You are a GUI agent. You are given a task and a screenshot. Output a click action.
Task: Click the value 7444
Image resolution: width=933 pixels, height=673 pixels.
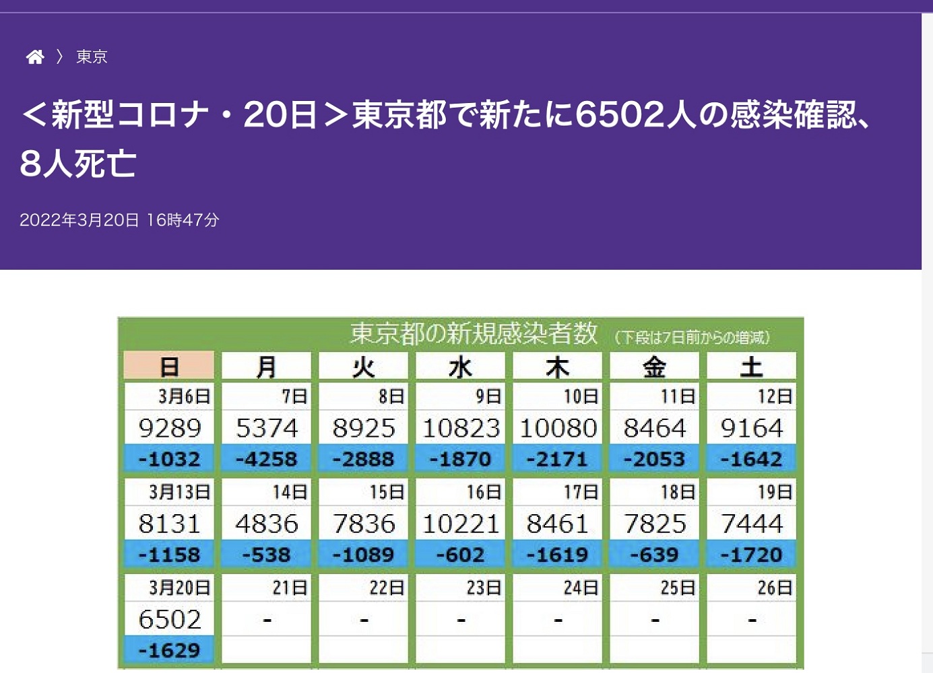pyautogui.click(x=751, y=524)
